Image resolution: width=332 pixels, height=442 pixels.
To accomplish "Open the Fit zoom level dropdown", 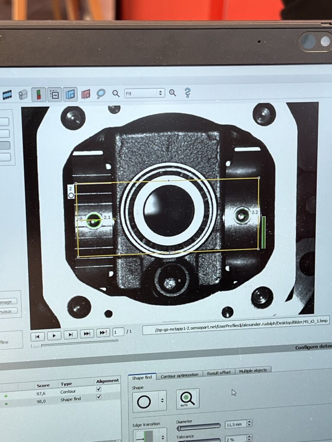I will (144, 93).
